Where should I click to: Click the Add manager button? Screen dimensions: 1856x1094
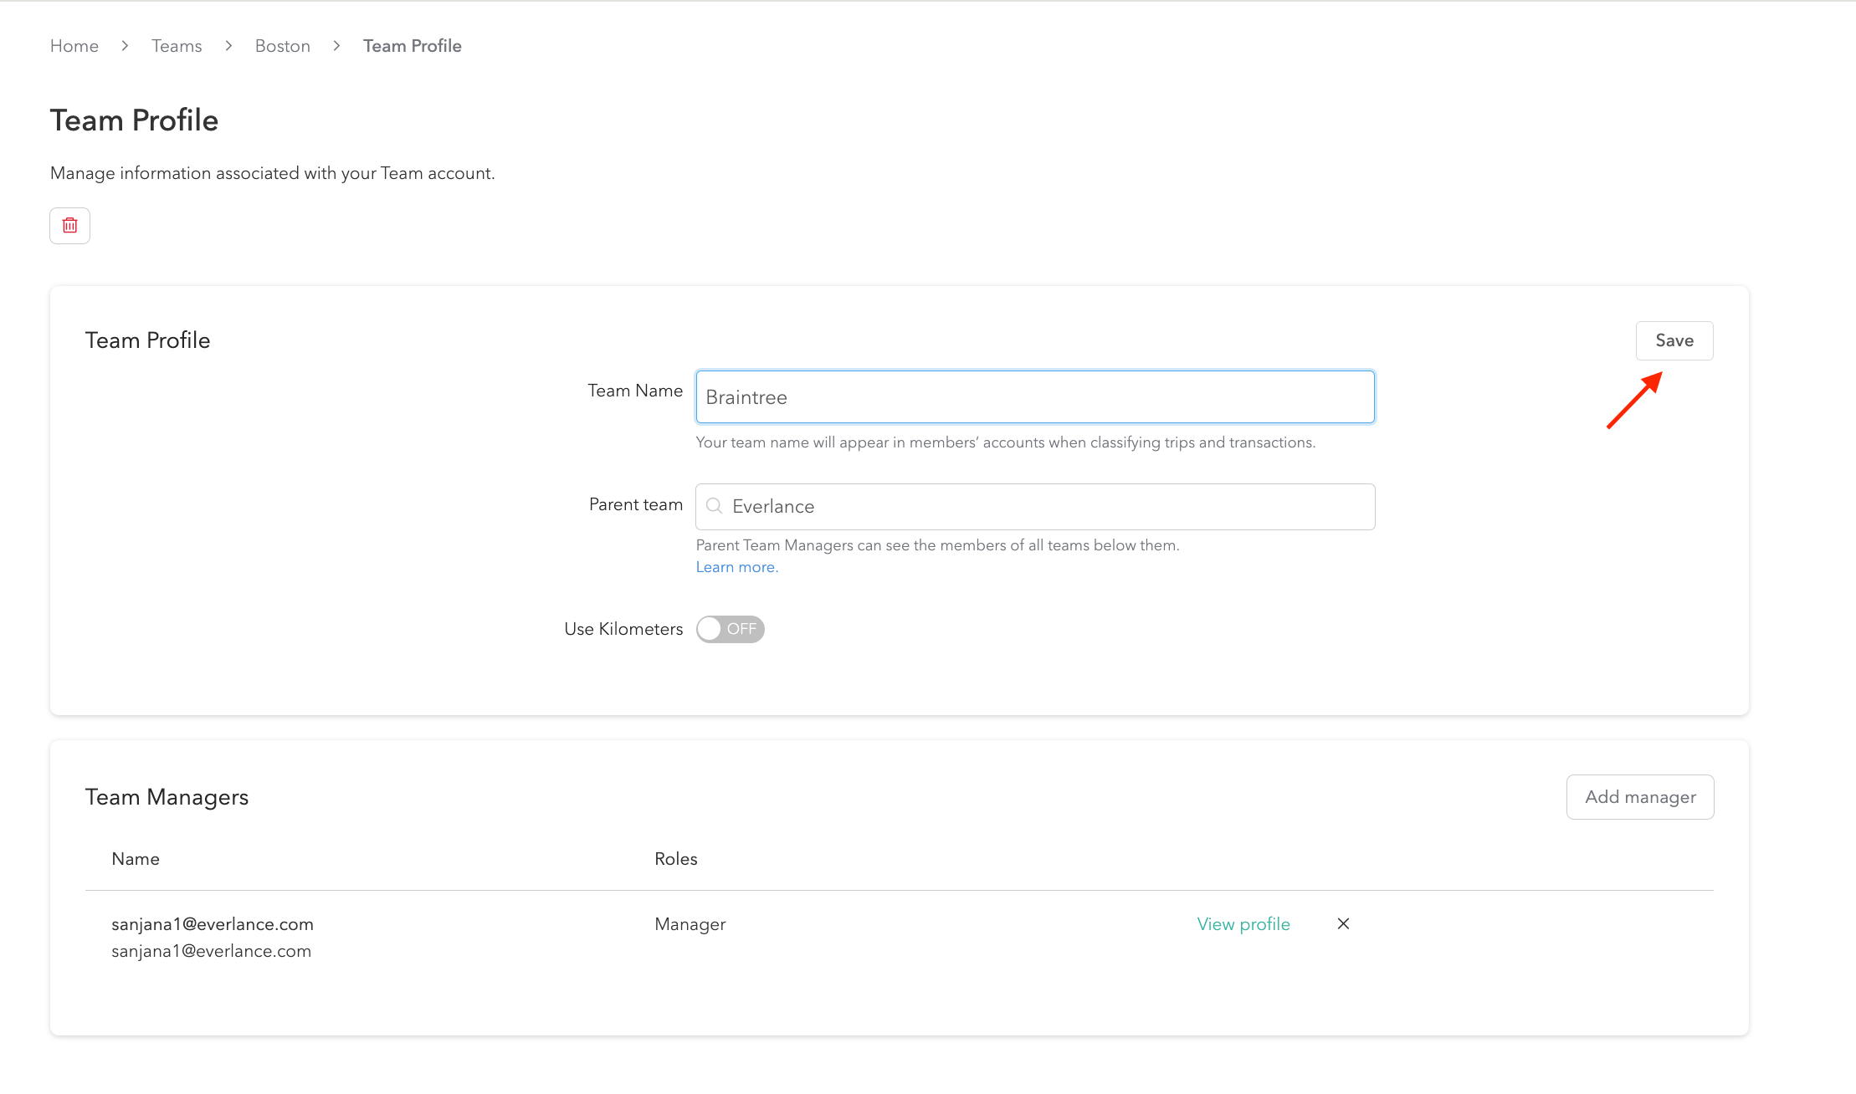pyautogui.click(x=1639, y=797)
